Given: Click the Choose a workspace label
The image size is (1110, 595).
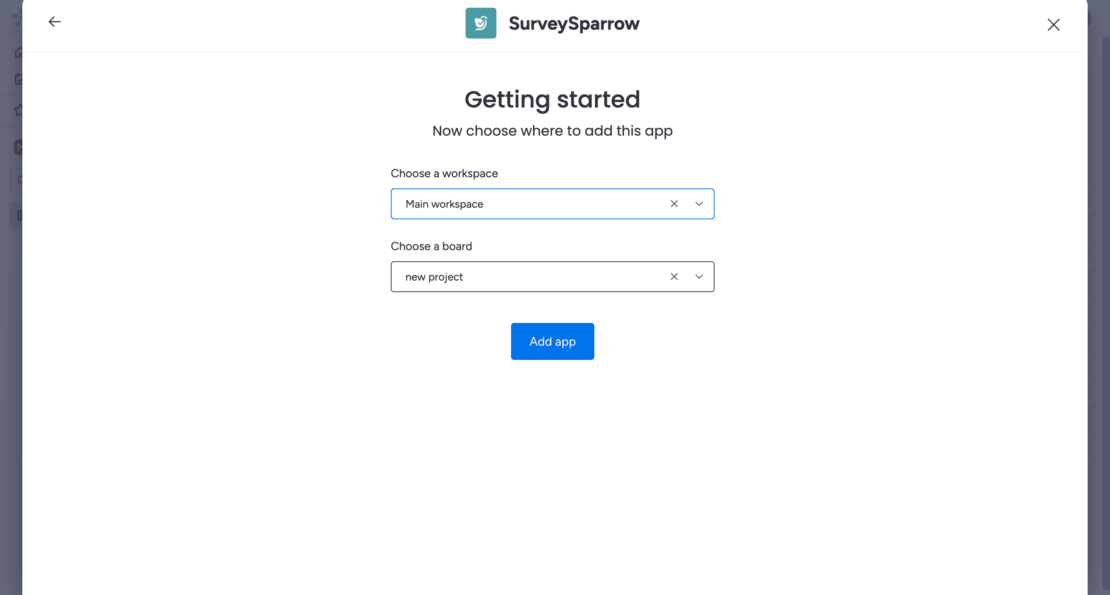Looking at the screenshot, I should 444,173.
